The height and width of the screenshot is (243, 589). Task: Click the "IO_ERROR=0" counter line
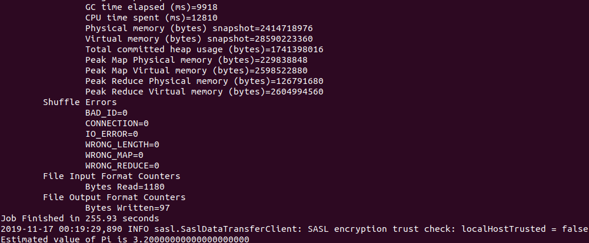[112, 134]
